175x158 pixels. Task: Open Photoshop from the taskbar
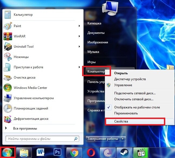(57, 152)
